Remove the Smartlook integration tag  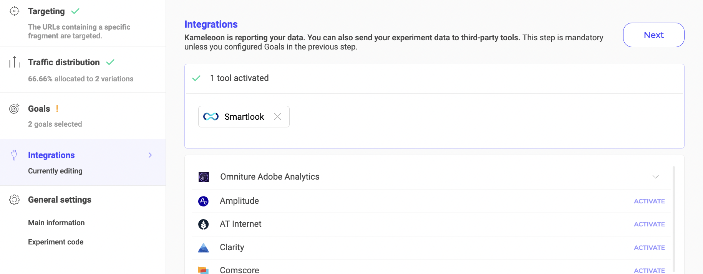point(277,117)
